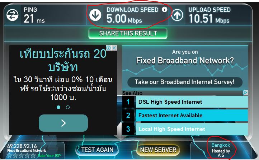Close the Thai insurance ad
The image size is (259, 160).
(x=114, y=48)
